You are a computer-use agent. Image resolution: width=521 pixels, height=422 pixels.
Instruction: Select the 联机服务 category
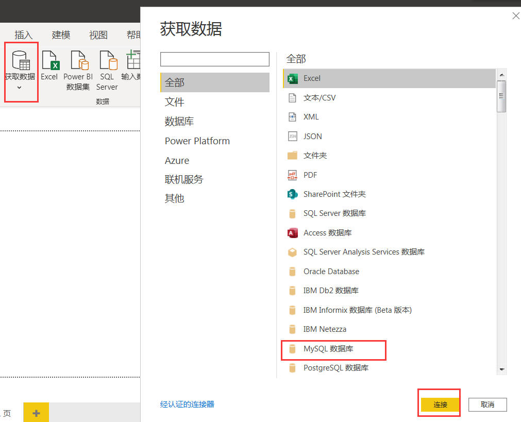click(x=184, y=179)
